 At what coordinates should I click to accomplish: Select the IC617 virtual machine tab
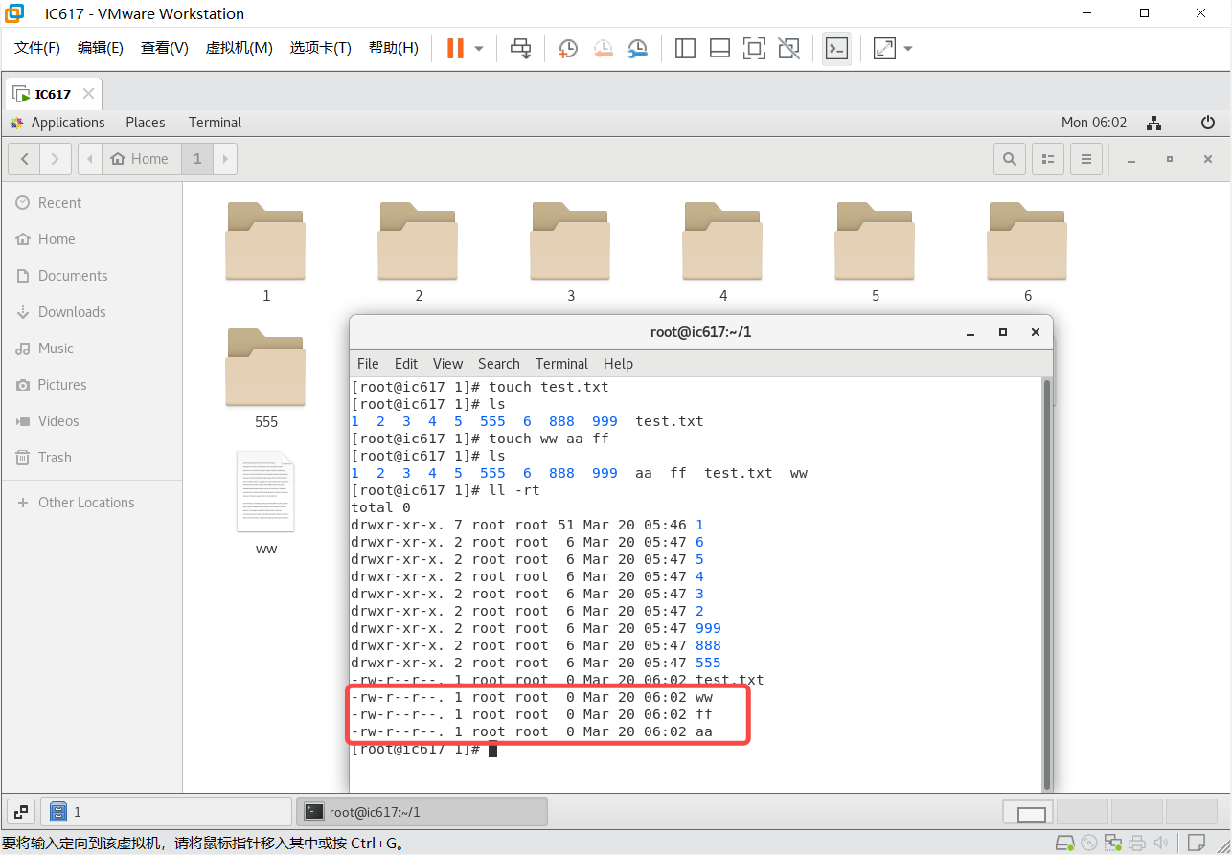click(54, 94)
